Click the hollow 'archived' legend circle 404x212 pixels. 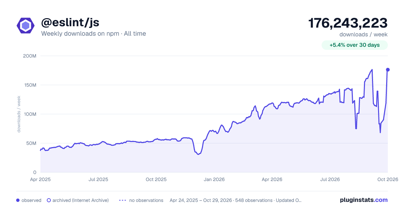(x=49, y=200)
